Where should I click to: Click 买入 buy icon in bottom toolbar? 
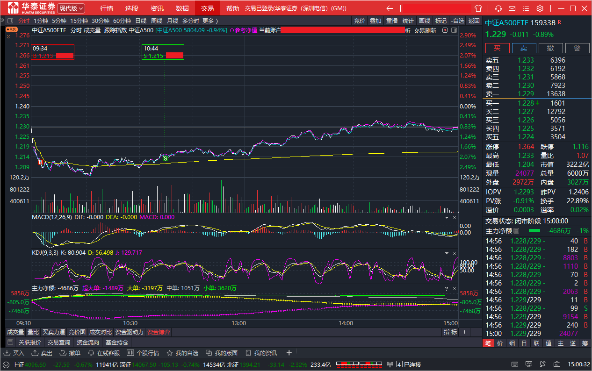[14, 353]
